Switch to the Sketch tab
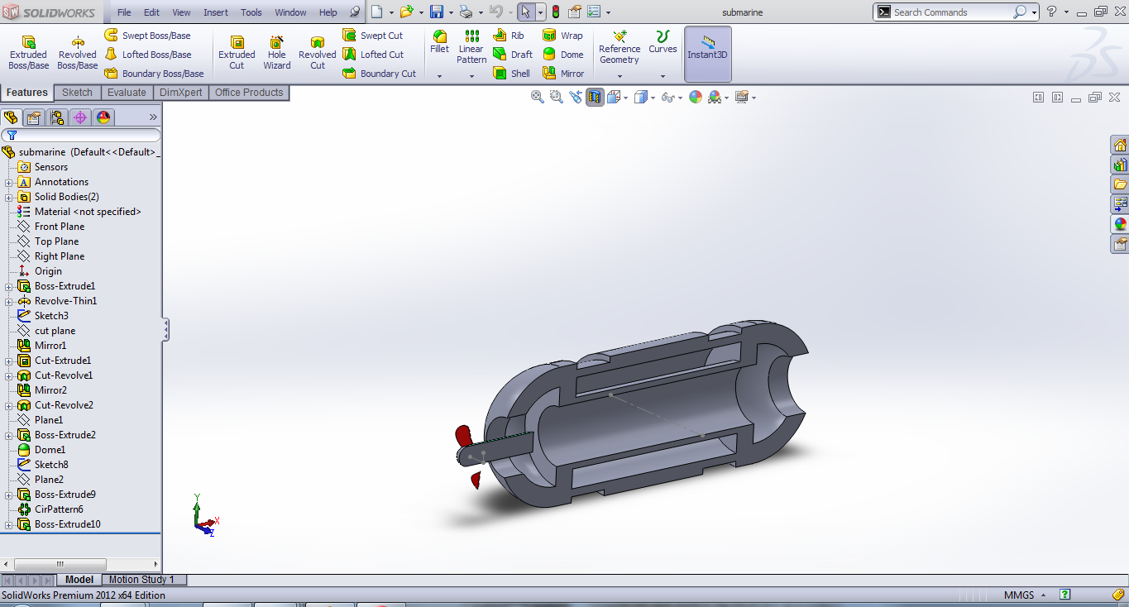 (x=78, y=93)
